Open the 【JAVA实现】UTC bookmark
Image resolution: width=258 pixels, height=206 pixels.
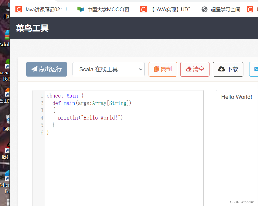167,9
